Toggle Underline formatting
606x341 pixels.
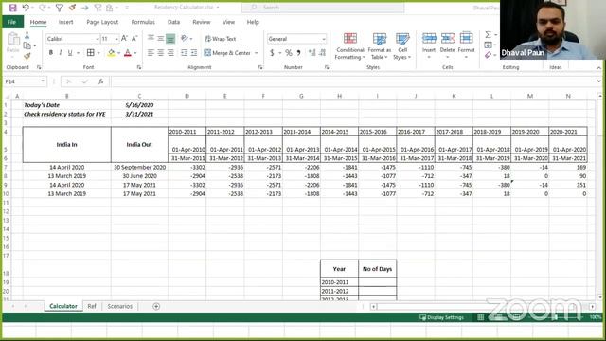tap(70, 53)
